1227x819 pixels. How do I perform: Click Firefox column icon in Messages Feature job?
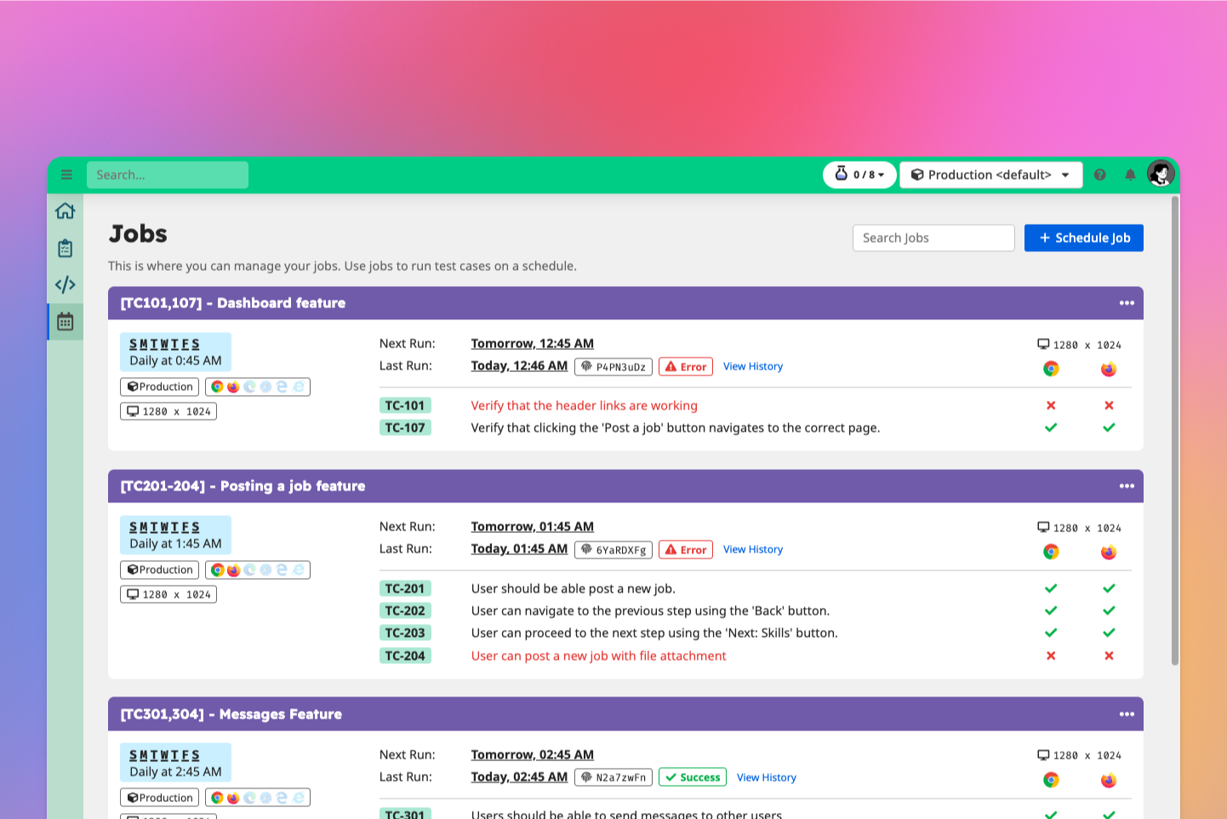1109,780
